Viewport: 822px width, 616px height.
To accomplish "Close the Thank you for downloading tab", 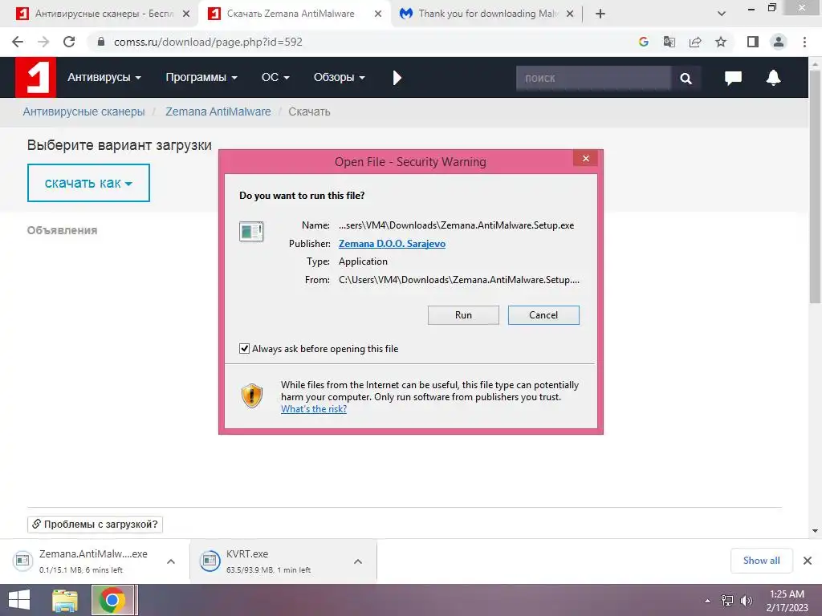I will point(571,14).
